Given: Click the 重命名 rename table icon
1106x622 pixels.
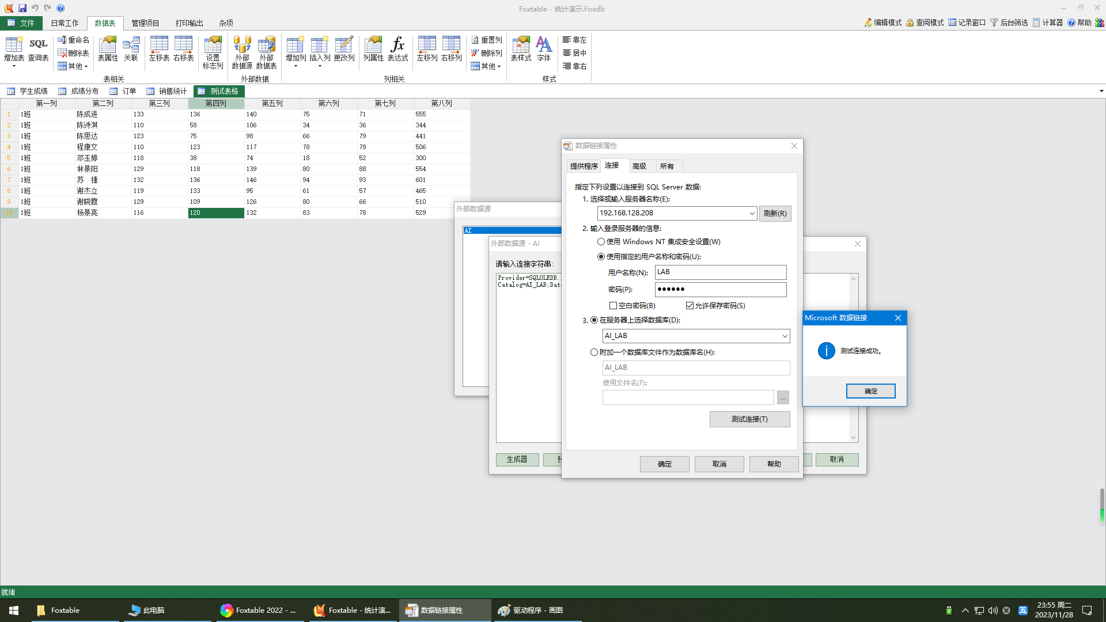Looking at the screenshot, I should [x=73, y=40].
